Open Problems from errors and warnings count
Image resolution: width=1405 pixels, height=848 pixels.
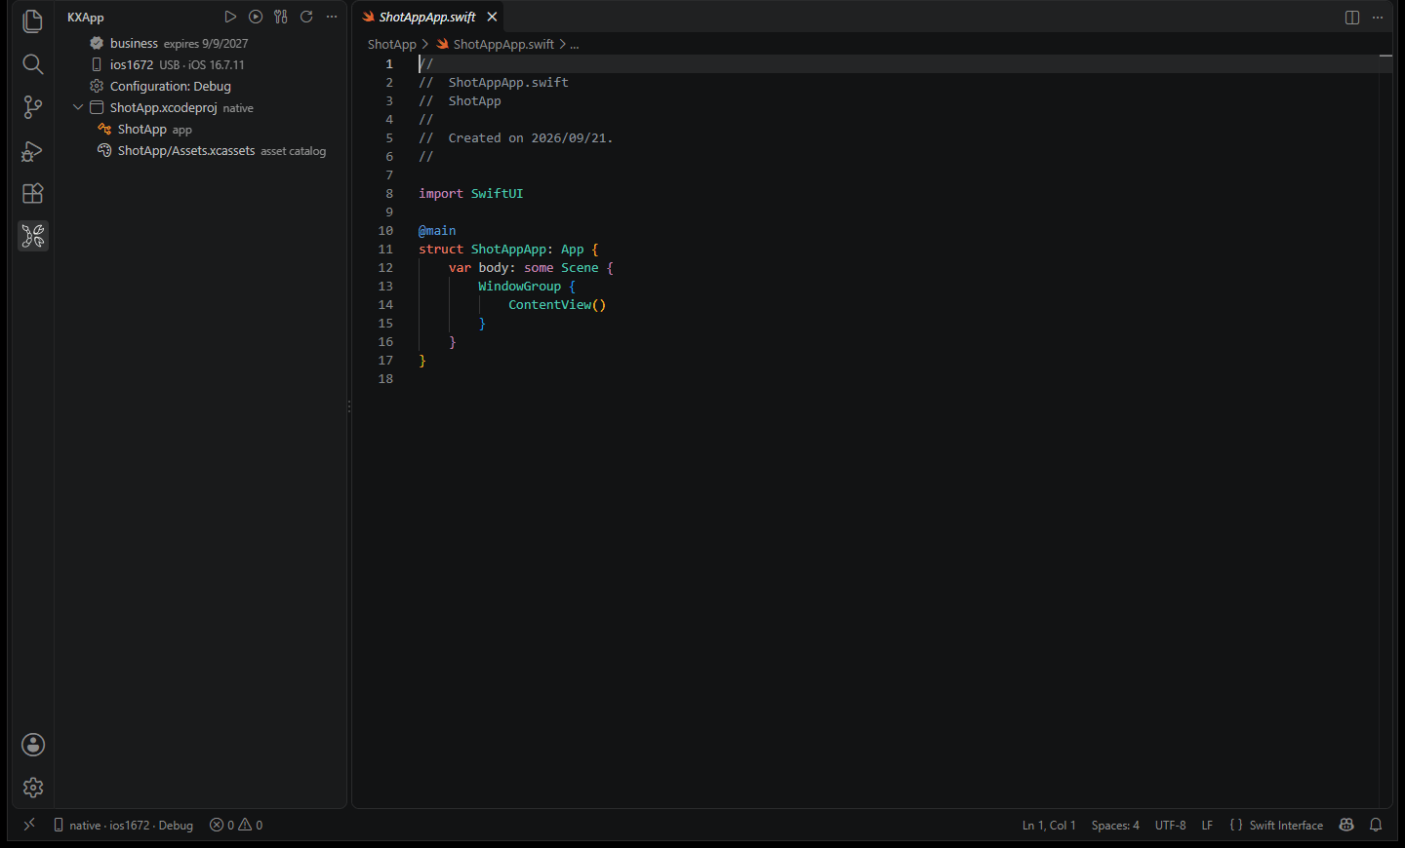pyautogui.click(x=236, y=825)
